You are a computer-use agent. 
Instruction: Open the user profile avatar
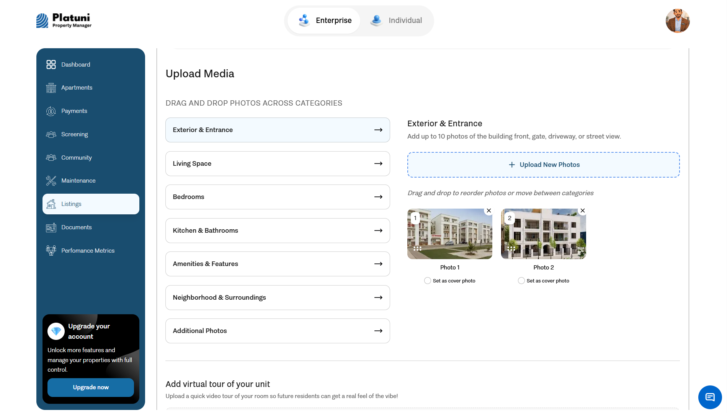tap(678, 21)
